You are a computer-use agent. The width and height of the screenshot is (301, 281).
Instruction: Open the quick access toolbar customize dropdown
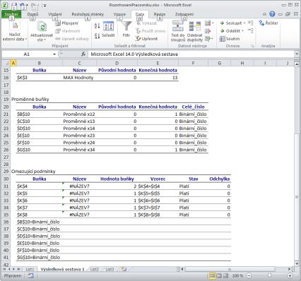[45, 5]
